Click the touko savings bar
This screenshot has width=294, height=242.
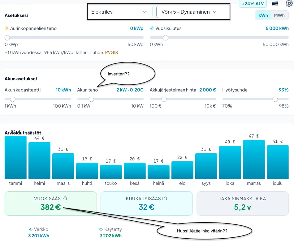point(111,172)
